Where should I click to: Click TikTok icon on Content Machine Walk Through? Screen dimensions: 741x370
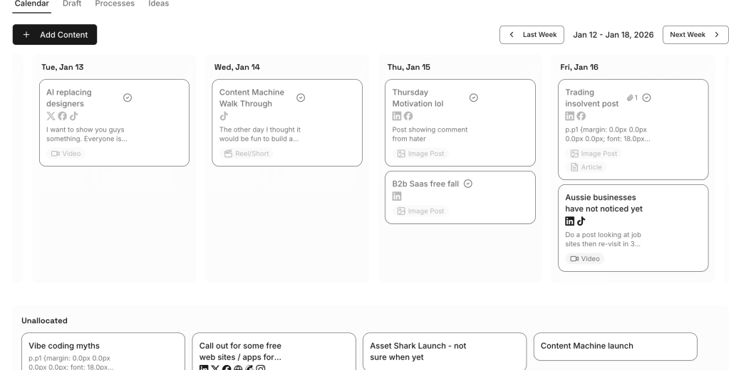[x=224, y=116]
